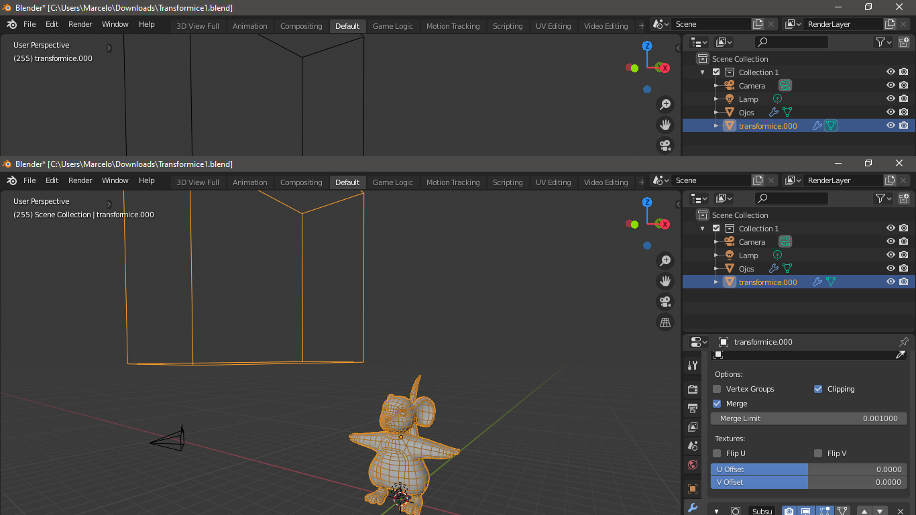Open the Help menu in the background window

point(147,24)
